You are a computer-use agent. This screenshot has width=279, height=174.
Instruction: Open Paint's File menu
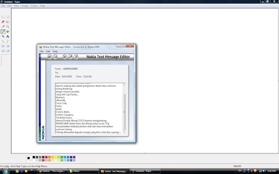point(3,6)
